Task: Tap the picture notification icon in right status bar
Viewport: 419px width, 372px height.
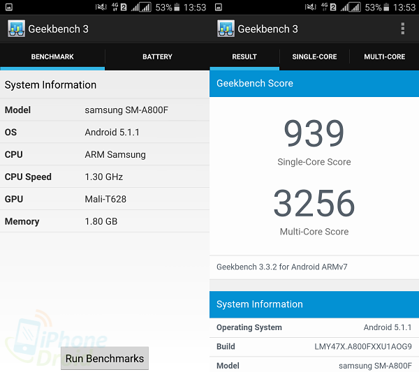Action: click(x=219, y=7)
